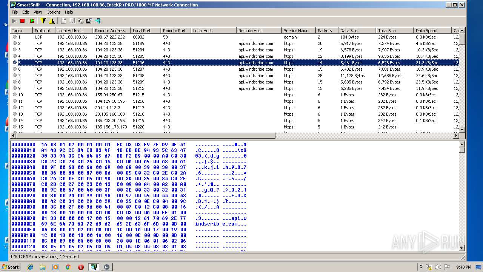This screenshot has height=272, width=483.
Task: Open Windows Explorer folder in taskbar
Action: [x=43, y=267]
